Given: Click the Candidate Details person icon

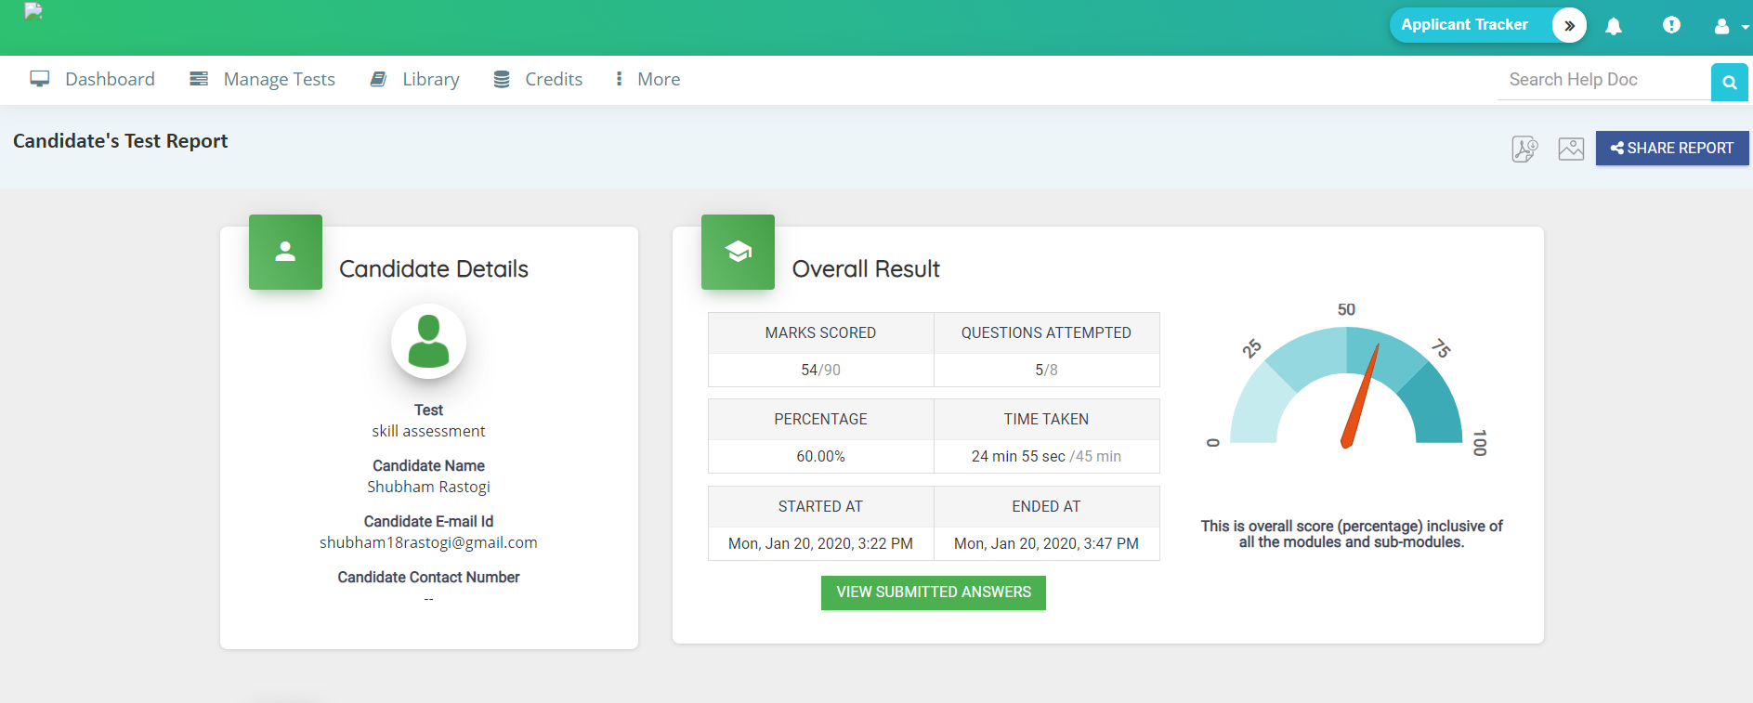Looking at the screenshot, I should (x=285, y=252).
